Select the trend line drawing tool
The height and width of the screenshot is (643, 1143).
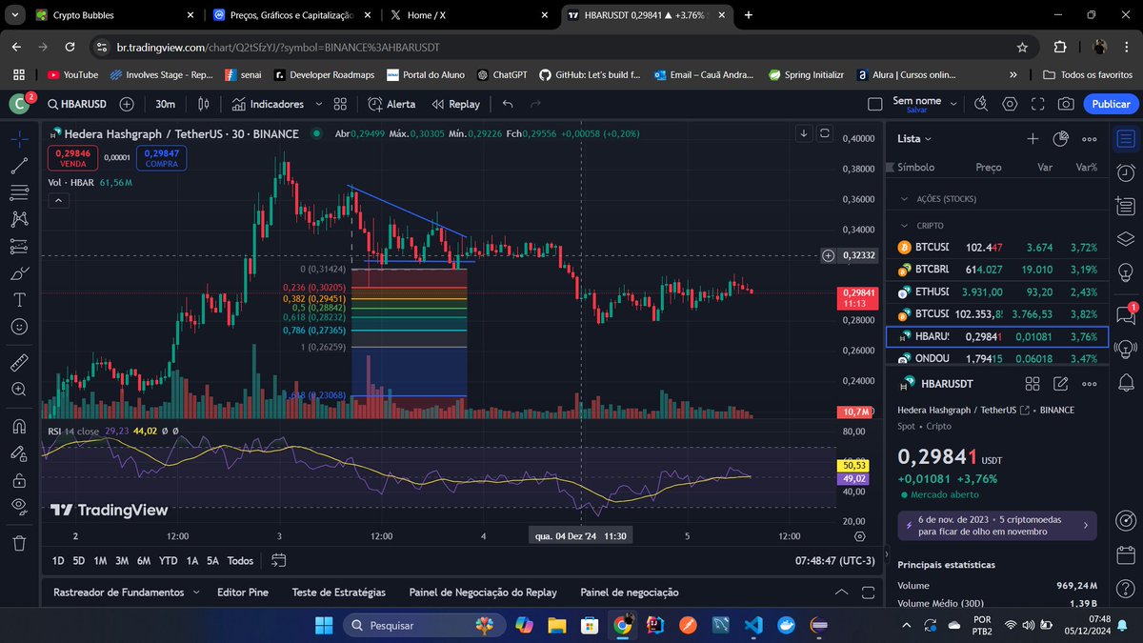click(19, 166)
